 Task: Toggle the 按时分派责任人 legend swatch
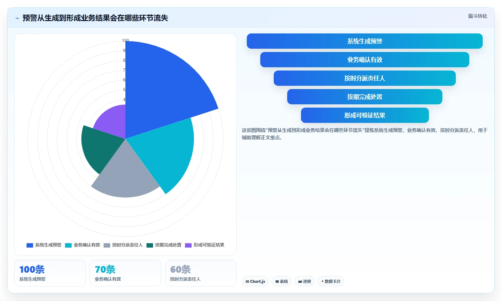(107, 245)
